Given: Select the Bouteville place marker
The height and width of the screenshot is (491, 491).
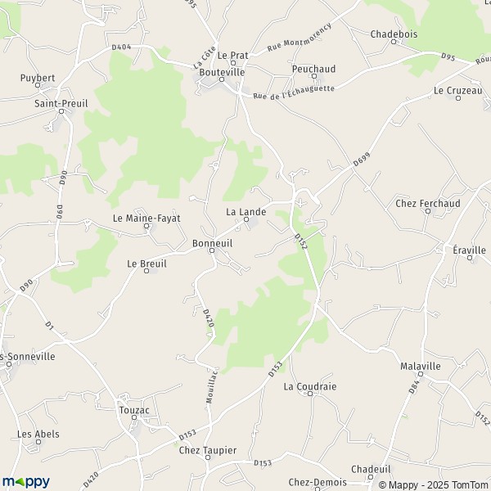Looking at the screenshot, I should pos(222,79).
